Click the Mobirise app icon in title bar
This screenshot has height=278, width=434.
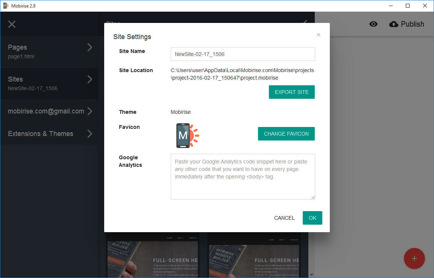pyautogui.click(x=6, y=6)
